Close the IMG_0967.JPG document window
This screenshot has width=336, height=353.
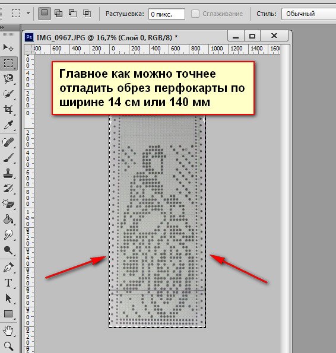[274, 36]
